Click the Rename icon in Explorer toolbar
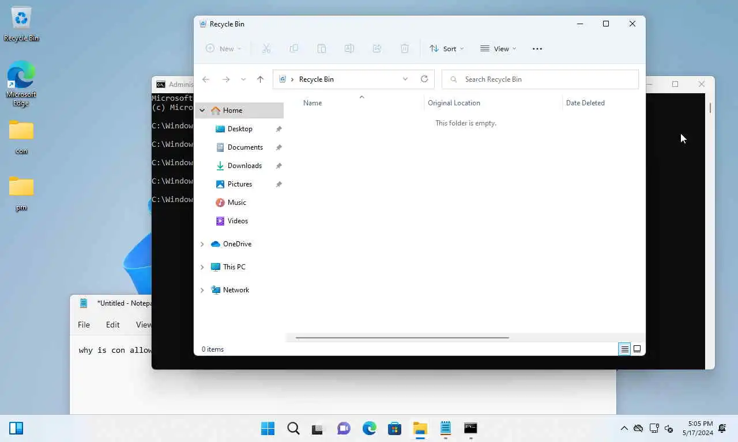The width and height of the screenshot is (738, 442). (349, 49)
